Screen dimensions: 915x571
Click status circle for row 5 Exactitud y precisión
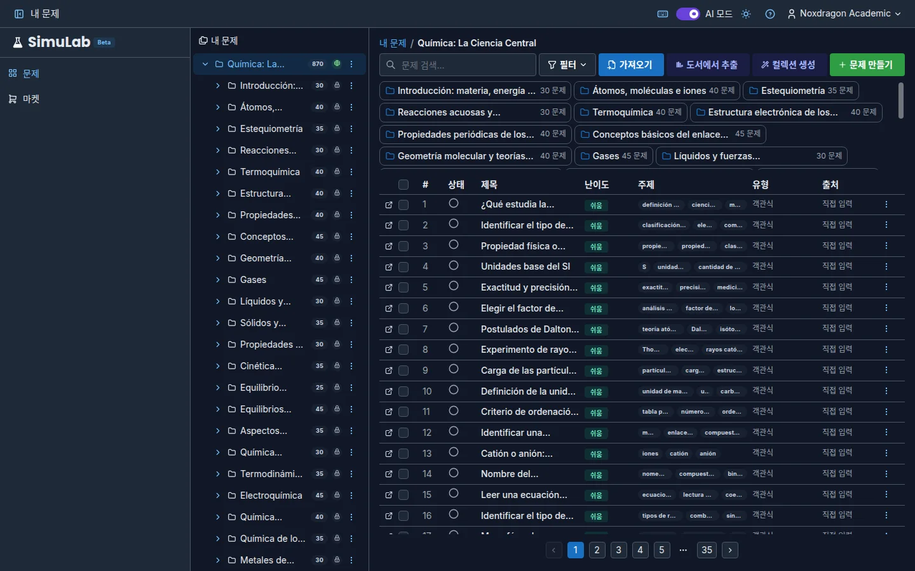point(454,286)
